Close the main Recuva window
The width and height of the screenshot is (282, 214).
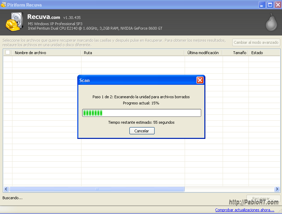277,4
